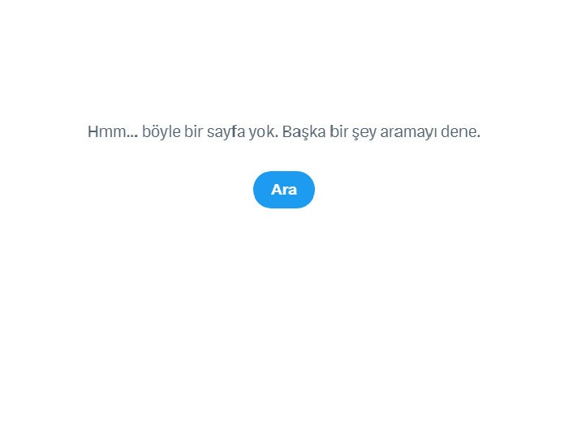Click the word "şey" in the message
The image size is (577, 442).
pos(364,133)
